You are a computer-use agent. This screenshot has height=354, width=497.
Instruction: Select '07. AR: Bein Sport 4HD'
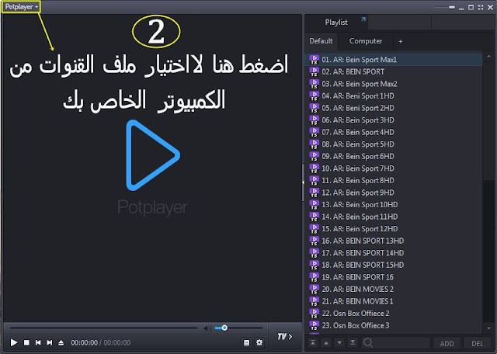(x=395, y=132)
